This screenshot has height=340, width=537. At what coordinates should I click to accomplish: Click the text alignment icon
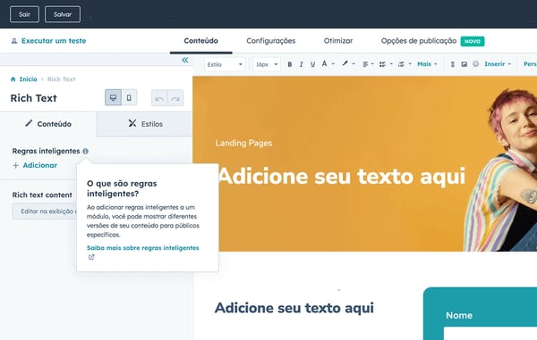point(365,64)
